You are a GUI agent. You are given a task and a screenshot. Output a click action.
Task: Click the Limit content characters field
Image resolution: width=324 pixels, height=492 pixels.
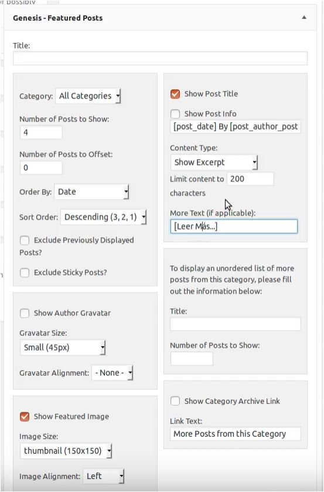(250, 179)
